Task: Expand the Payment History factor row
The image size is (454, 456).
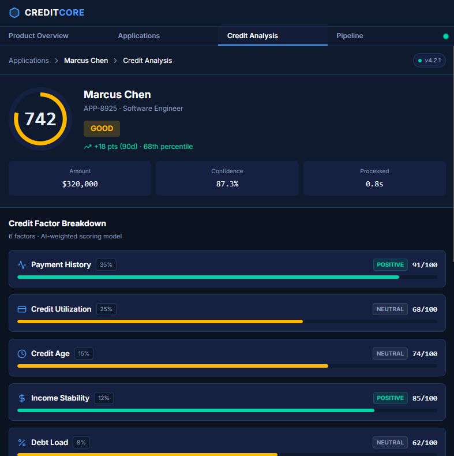Action: 227,265
